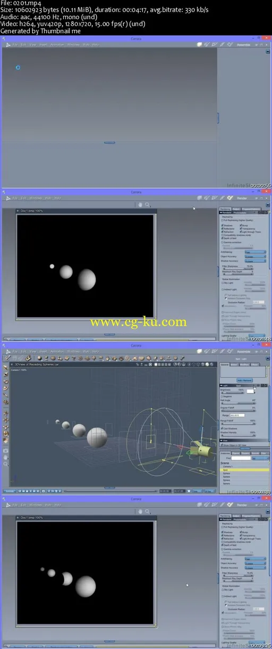Viewport: 272px width, 649px height.
Task: Select the Rotate tool in 00:02:39 frame
Action: [x=5, y=382]
